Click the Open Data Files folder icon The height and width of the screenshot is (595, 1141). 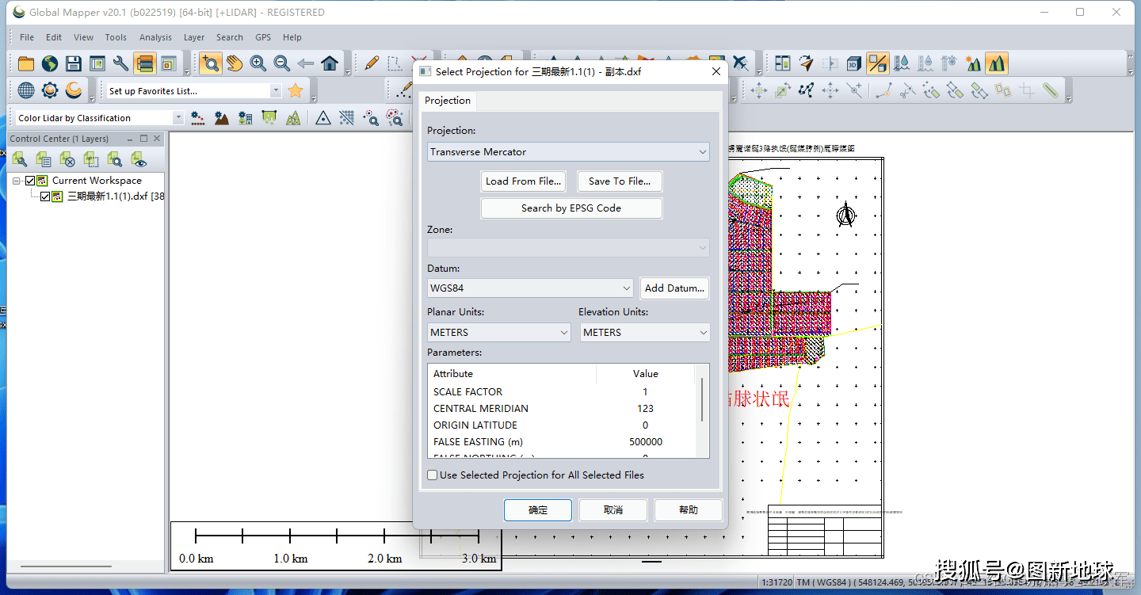pos(26,64)
